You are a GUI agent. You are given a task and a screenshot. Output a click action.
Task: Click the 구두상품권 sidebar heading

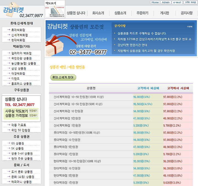21,90
